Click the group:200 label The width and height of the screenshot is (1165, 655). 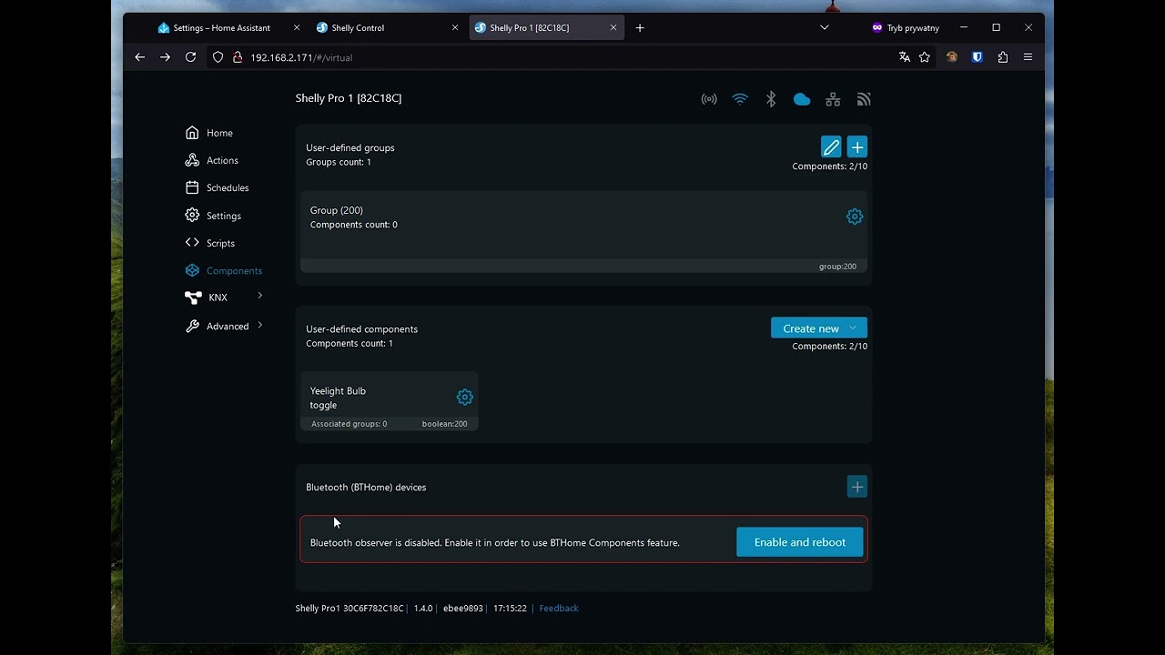[837, 267]
